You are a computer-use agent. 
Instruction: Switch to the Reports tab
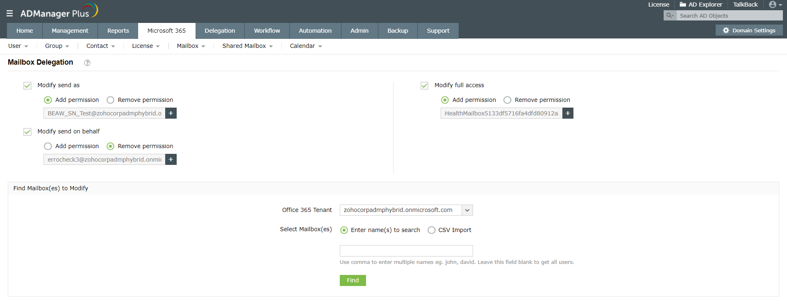tap(118, 31)
